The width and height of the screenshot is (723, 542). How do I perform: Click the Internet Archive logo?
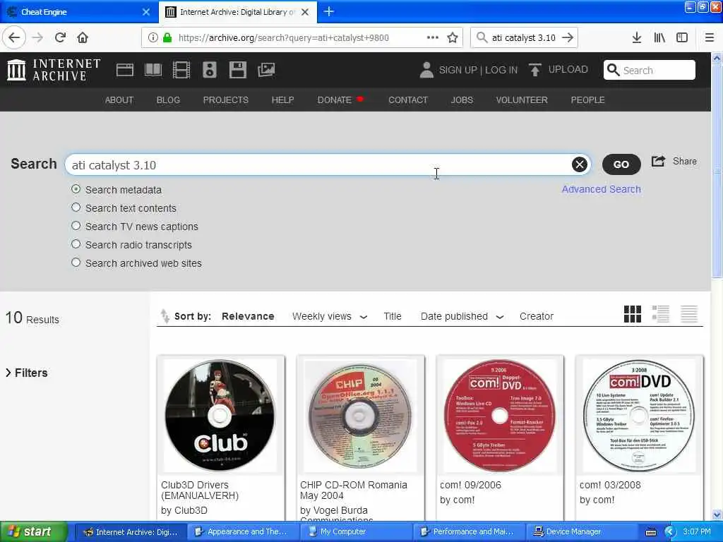point(54,70)
